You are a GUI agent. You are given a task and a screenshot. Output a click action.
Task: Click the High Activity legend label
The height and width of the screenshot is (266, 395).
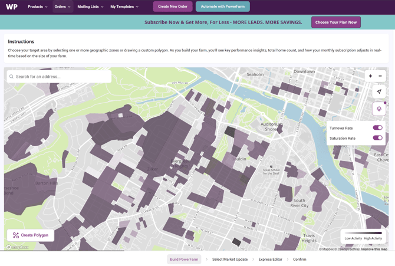click(373, 238)
